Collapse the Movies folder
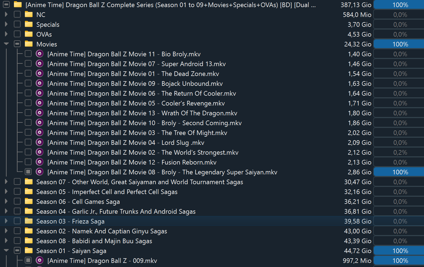Viewport: 424px width, 267px height. (x=6, y=44)
